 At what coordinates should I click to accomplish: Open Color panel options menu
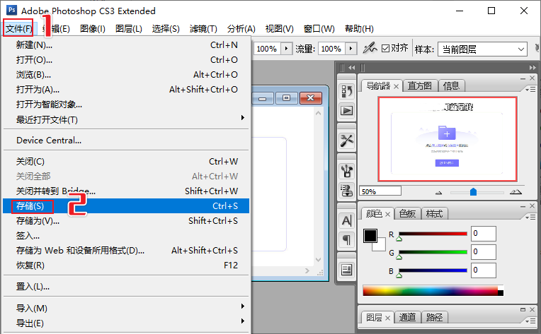point(530,217)
